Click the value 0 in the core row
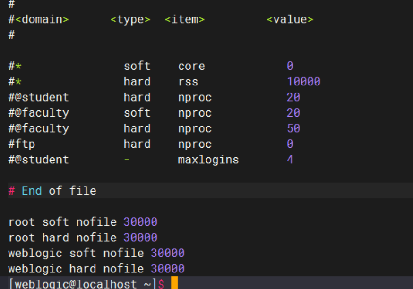This screenshot has height=289, width=413. (290, 66)
